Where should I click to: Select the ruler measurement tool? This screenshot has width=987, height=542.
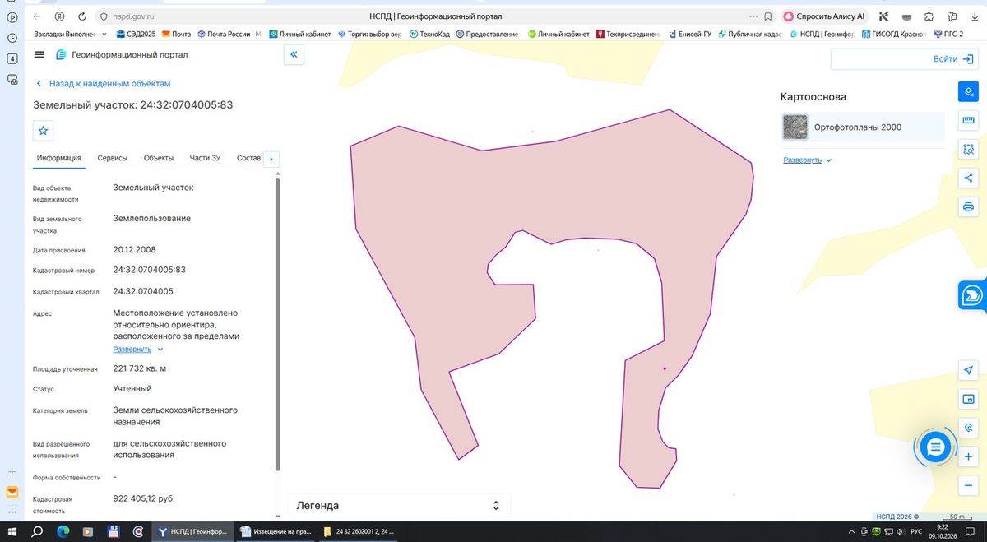(x=968, y=121)
